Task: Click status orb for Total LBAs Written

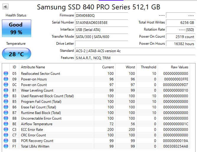Action: pos(6,146)
